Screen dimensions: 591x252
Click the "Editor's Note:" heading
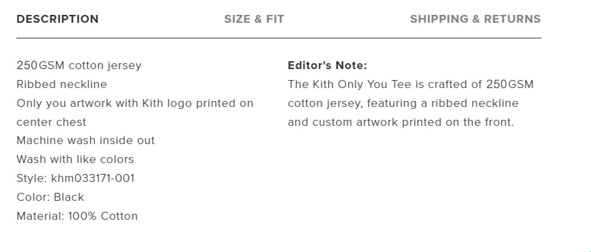point(327,66)
